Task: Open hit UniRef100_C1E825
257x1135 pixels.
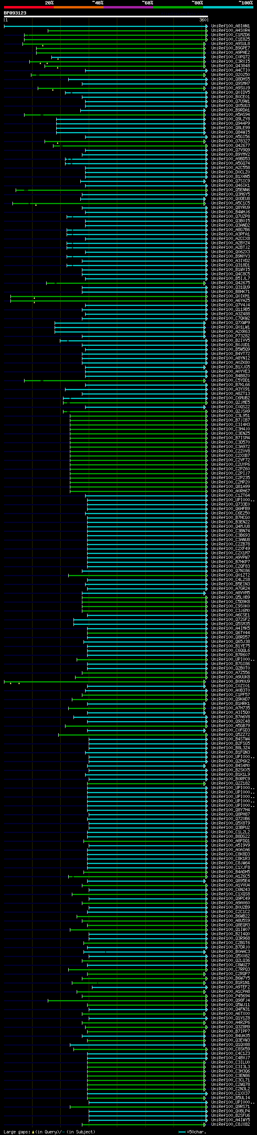Action: 230,39
